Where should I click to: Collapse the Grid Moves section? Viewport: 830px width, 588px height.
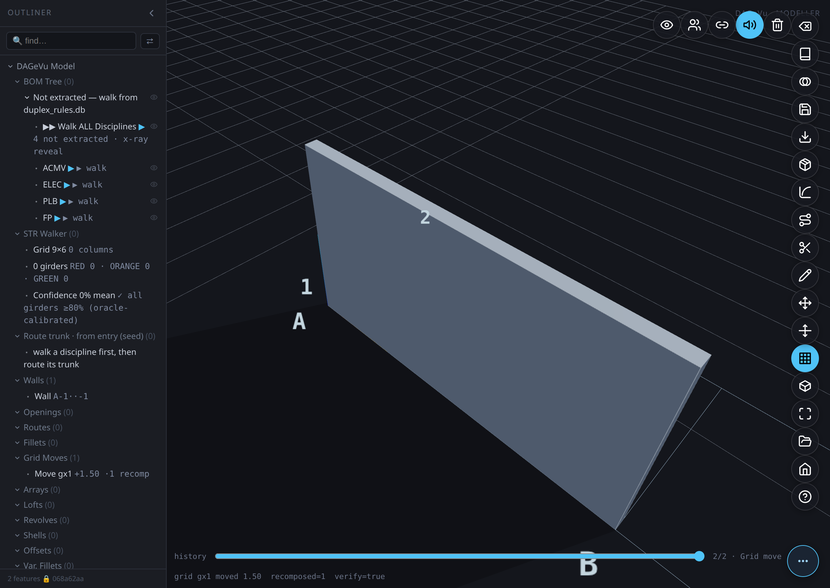[x=17, y=458]
